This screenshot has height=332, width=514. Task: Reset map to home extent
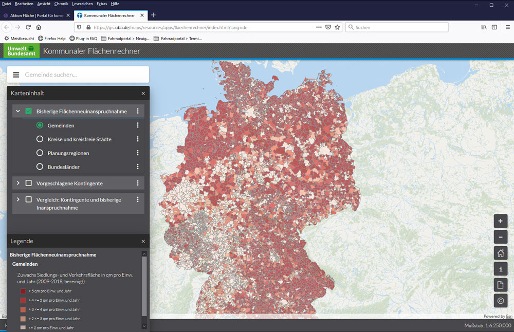coord(500,253)
